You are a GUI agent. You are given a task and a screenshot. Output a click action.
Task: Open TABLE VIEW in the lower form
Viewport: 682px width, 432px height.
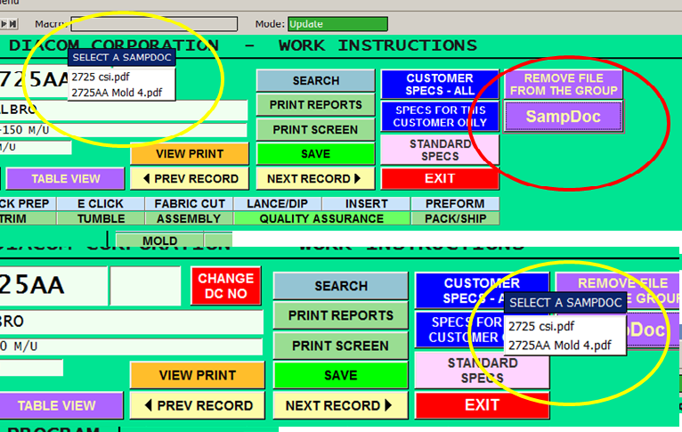(61, 405)
